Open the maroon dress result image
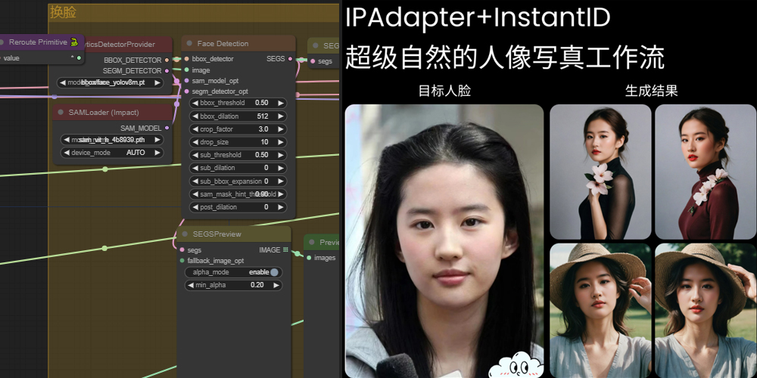Image resolution: width=757 pixels, height=378 pixels. [x=706, y=172]
